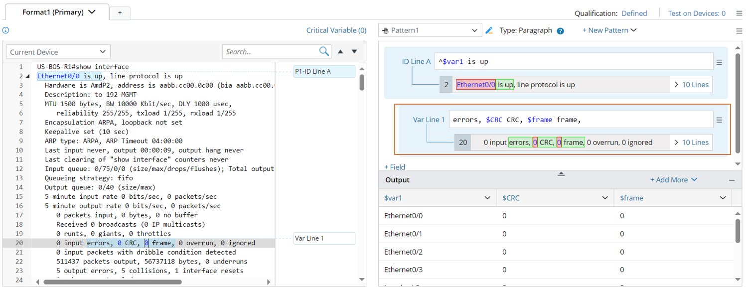Open the ID Line A hamburger menu
The height and width of the screenshot is (290, 746).
coord(719,62)
